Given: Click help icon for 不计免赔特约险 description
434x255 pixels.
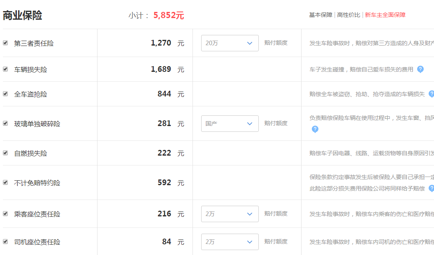Looking at the screenshot, I should (x=432, y=188).
